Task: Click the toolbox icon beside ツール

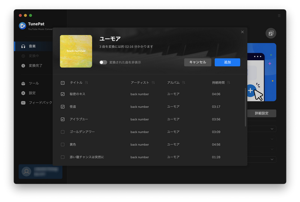Action: (x=23, y=83)
